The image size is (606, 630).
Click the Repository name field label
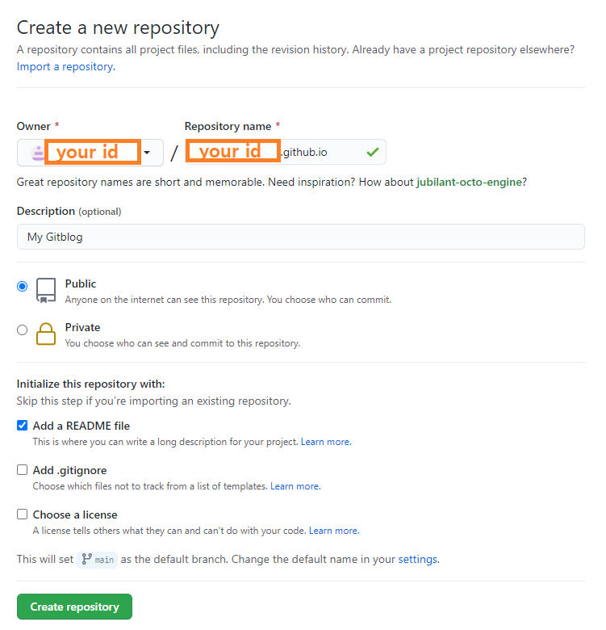[228, 126]
